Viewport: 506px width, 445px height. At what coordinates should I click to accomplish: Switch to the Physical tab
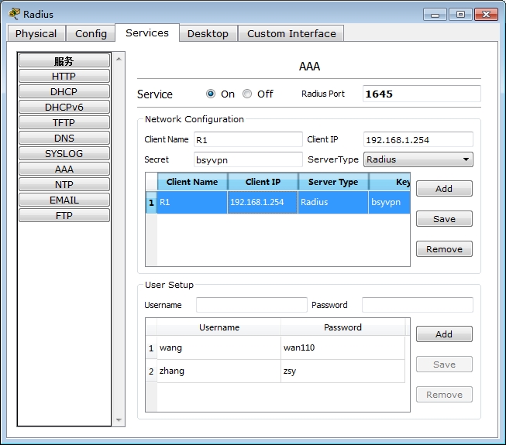tap(36, 34)
